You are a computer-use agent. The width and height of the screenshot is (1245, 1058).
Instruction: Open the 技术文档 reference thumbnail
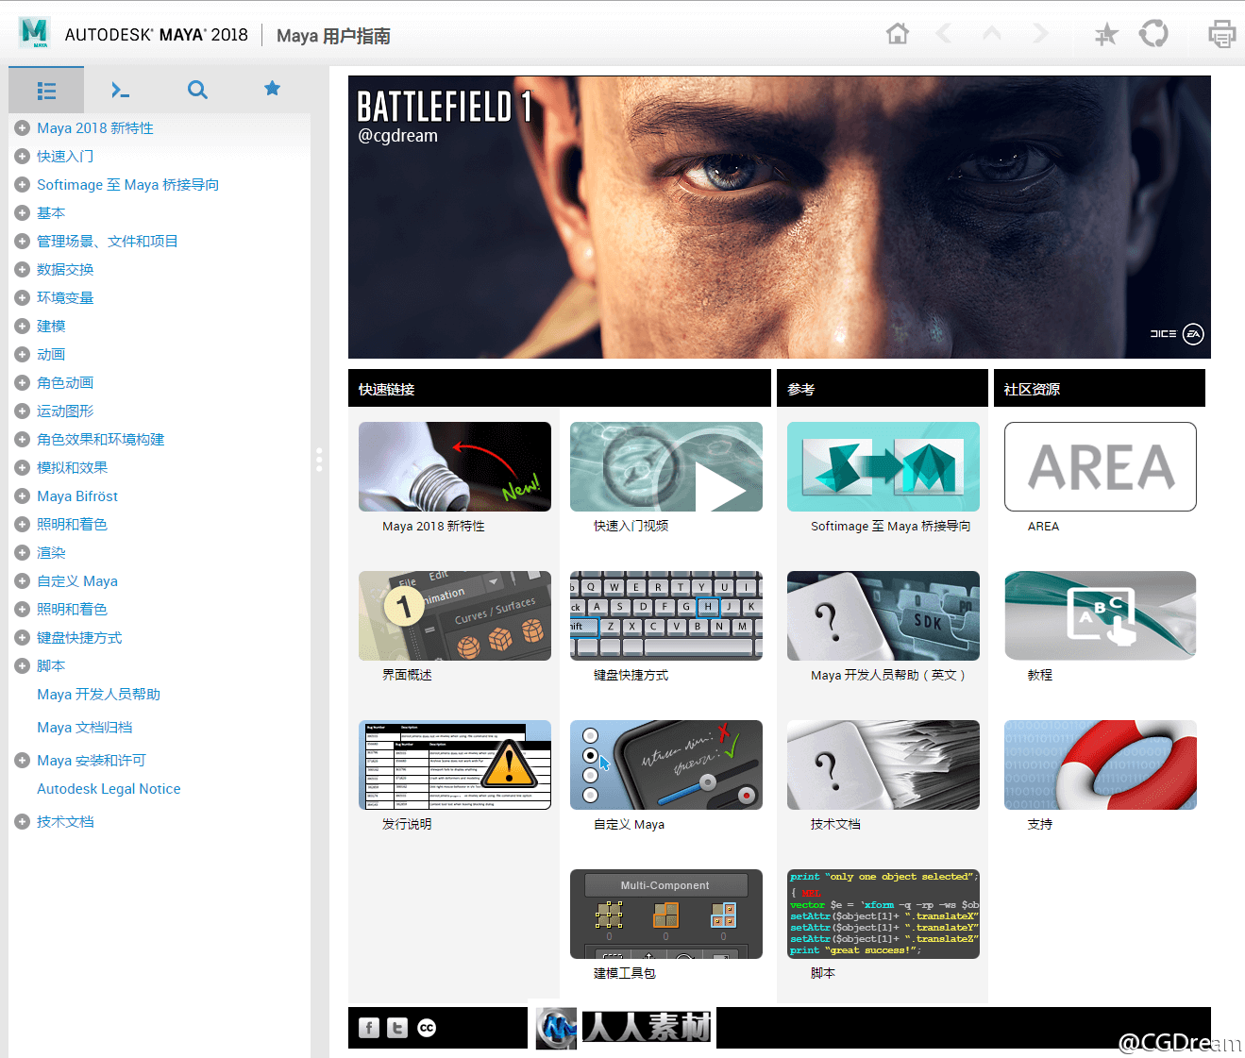(x=883, y=764)
